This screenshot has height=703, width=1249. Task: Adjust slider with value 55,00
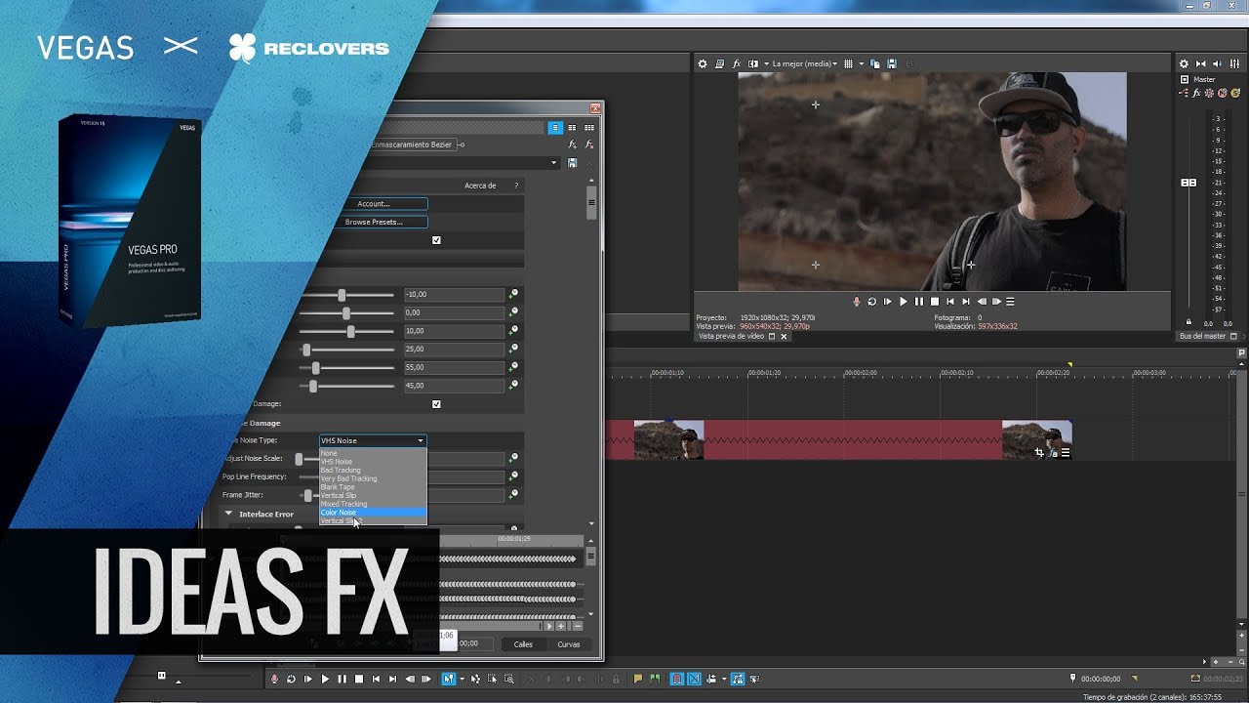click(315, 368)
